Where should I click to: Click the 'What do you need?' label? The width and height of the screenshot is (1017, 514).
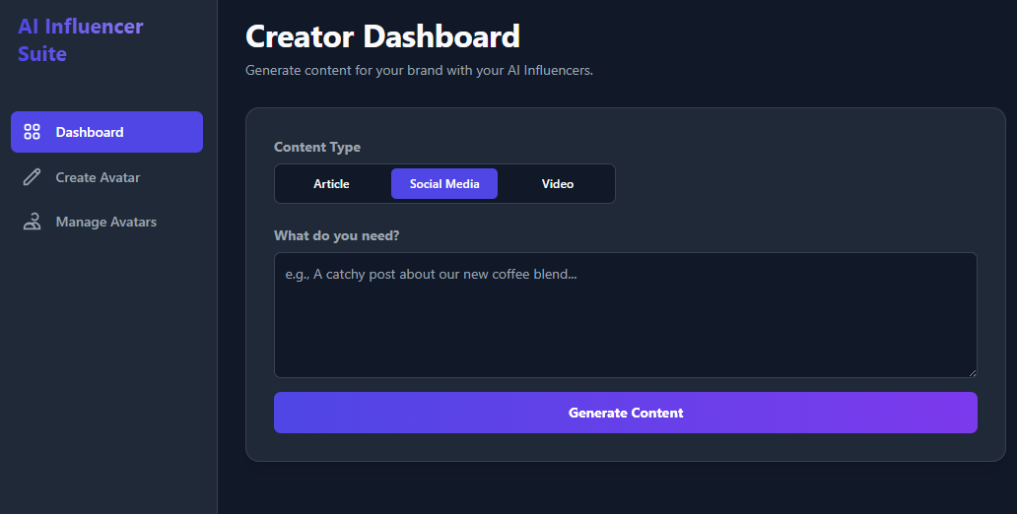pyautogui.click(x=336, y=235)
